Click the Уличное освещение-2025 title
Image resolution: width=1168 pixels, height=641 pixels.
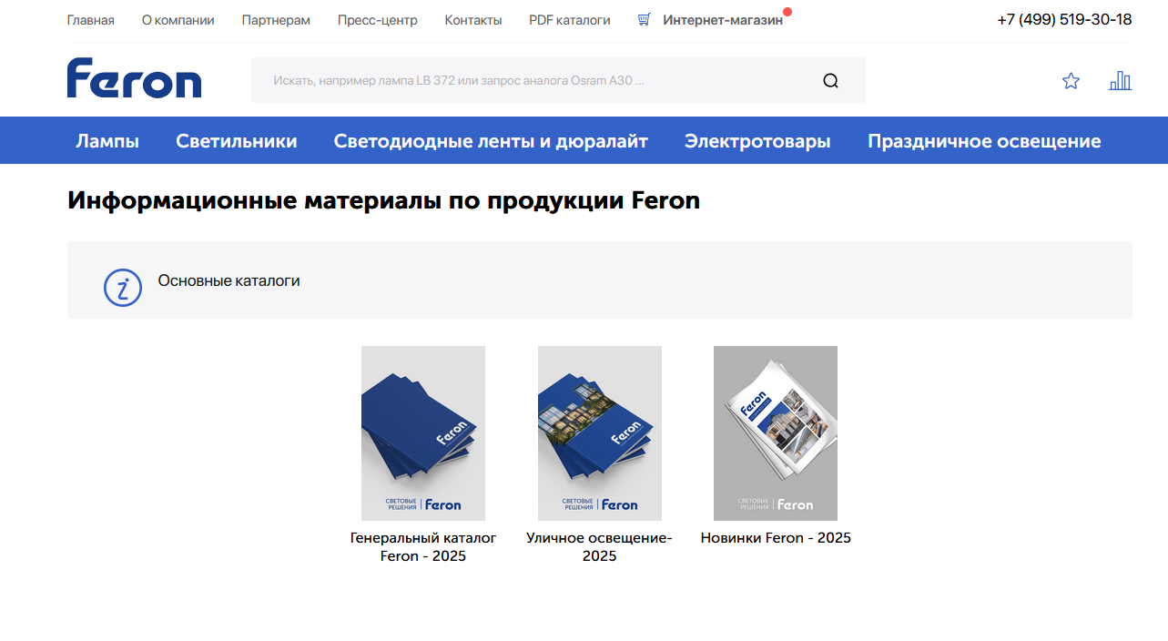point(599,547)
